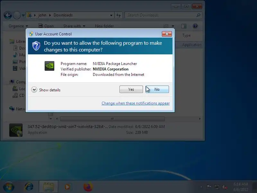Screen dimensions: 257x193
Task: Confirm the UAC prompt with Yes
Action: (131, 89)
